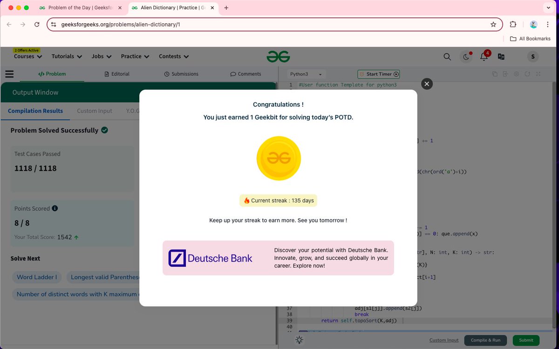559x349 pixels.
Task: Click the points scored info icon
Action: point(55,208)
